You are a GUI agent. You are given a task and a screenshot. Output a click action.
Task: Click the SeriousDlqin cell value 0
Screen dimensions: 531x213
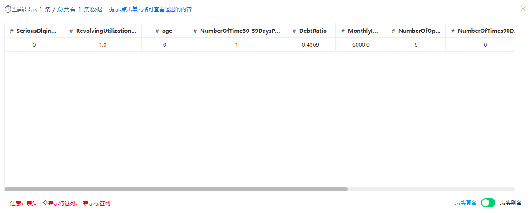tap(34, 44)
